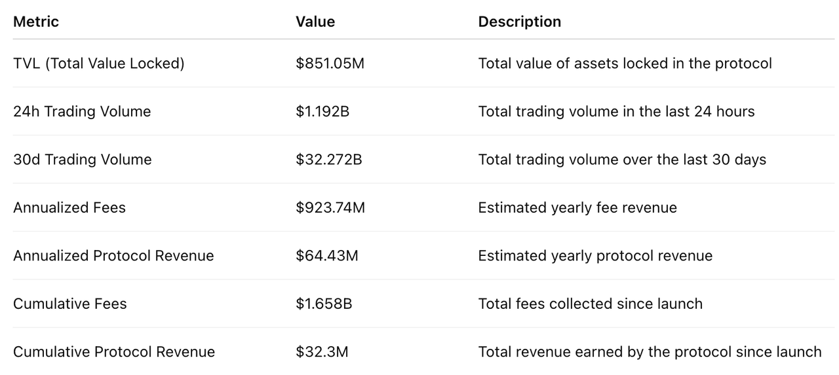Click the $32.3M value cell
Viewport: 839px width, 375px height.
click(322, 351)
